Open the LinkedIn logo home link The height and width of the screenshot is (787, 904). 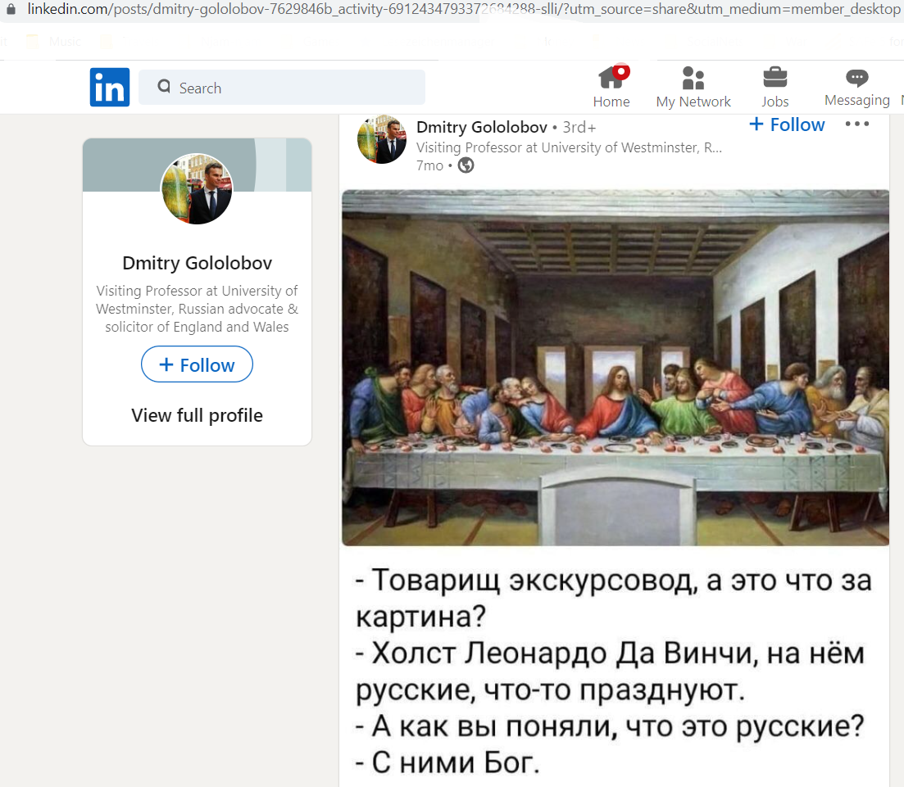pyautogui.click(x=110, y=87)
